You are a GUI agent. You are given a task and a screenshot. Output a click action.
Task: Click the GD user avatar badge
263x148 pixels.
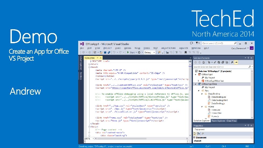(252, 48)
